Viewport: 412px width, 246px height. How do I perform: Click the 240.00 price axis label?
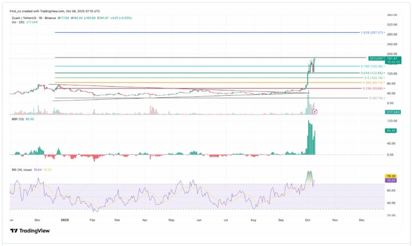tap(392, 44)
